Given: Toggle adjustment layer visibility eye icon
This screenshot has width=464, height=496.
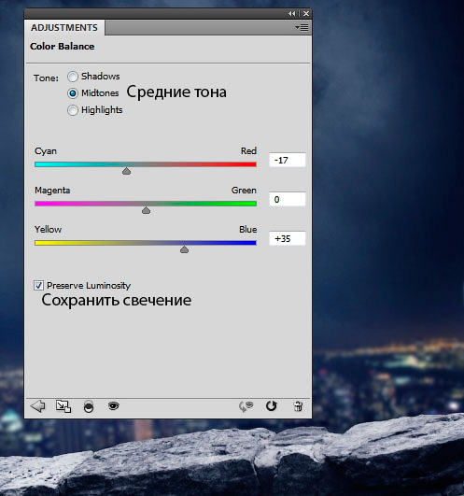Looking at the screenshot, I should tap(114, 405).
